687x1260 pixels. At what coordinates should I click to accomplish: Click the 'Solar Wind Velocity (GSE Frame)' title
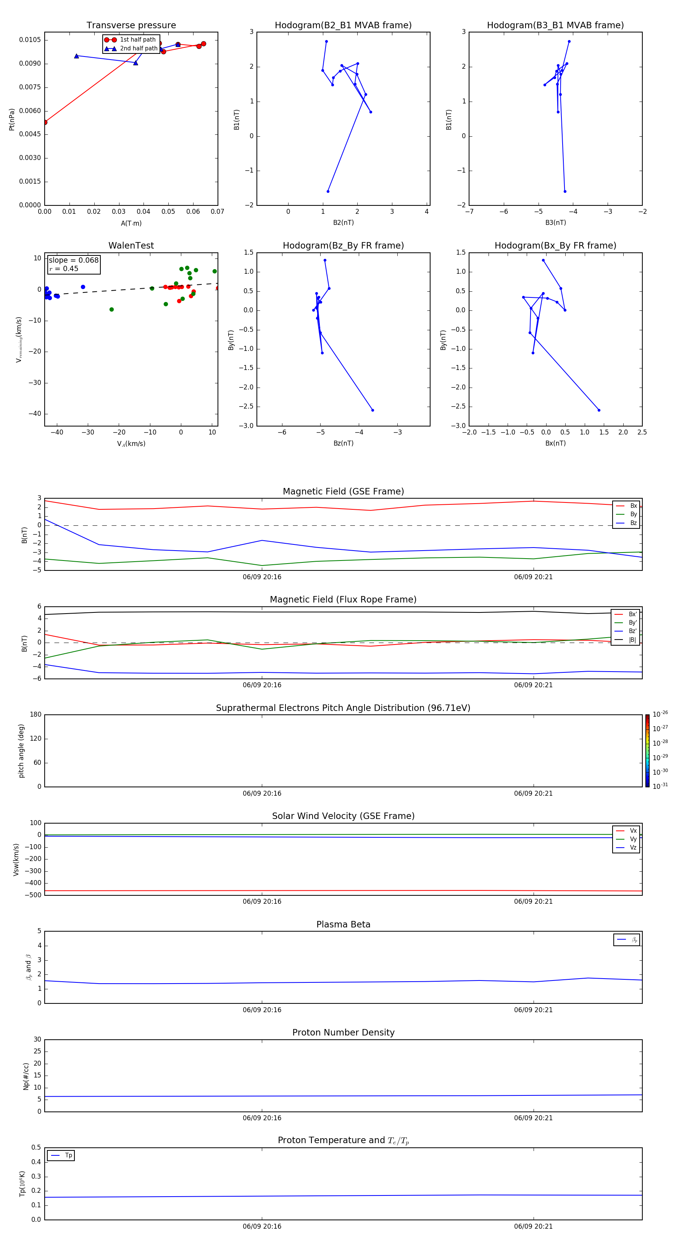point(343,816)
